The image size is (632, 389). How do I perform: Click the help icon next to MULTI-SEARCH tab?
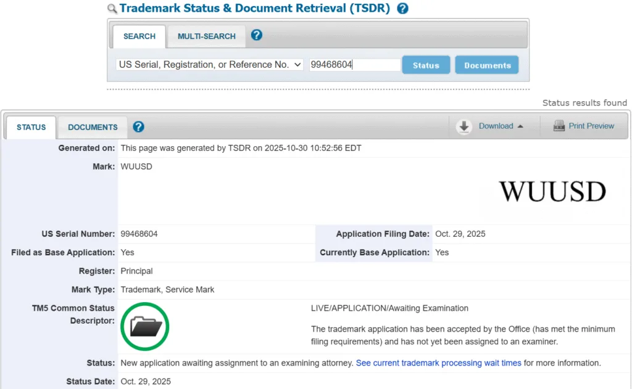pos(256,35)
